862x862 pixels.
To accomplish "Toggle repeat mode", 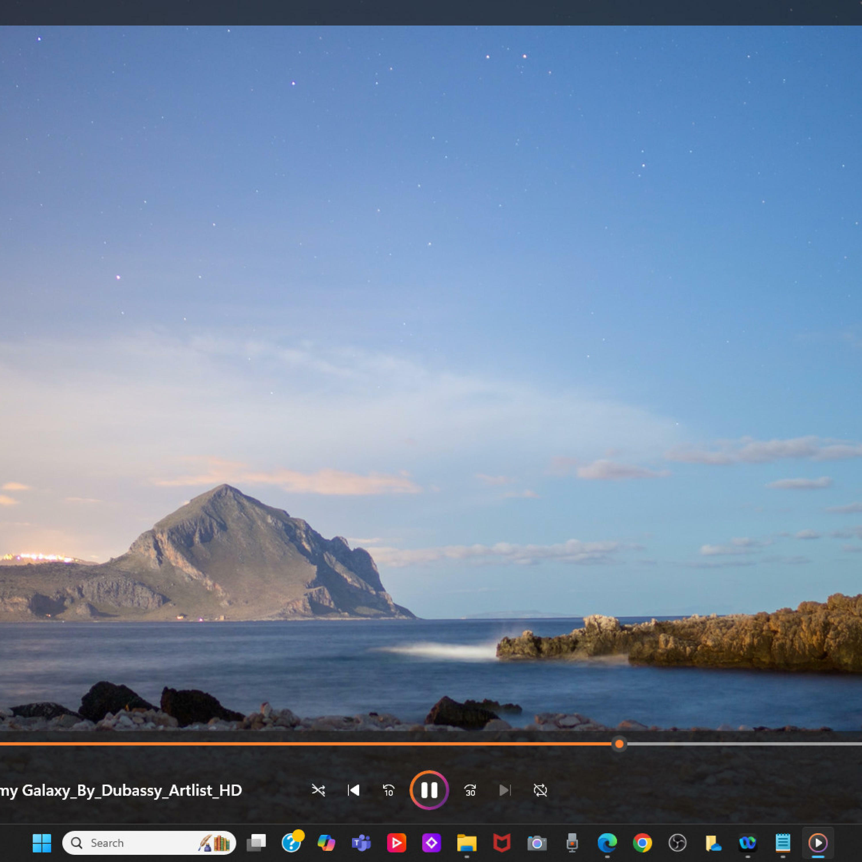I will pyautogui.click(x=540, y=790).
